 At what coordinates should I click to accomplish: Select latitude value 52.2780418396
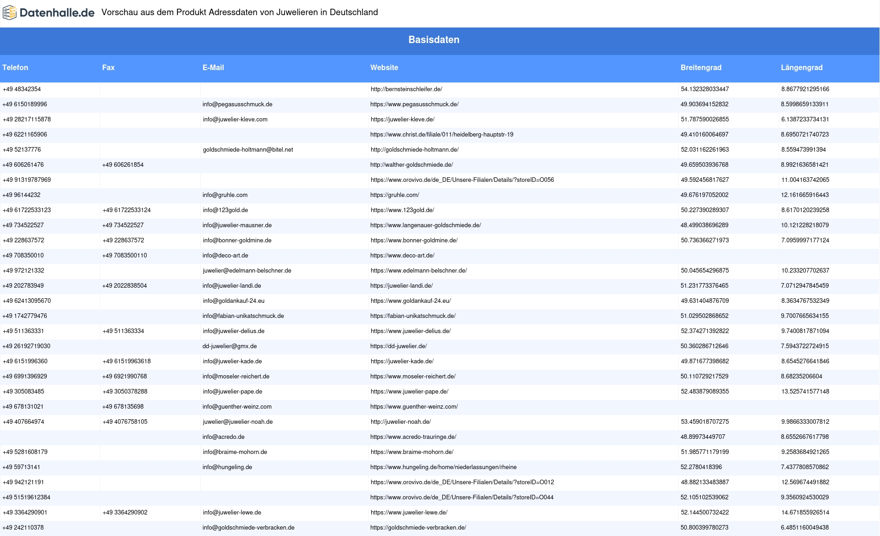coord(701,467)
